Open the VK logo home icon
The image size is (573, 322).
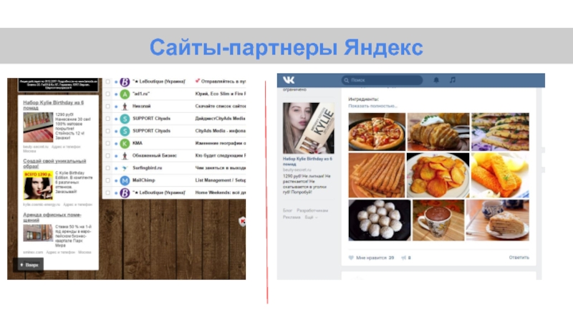289,80
